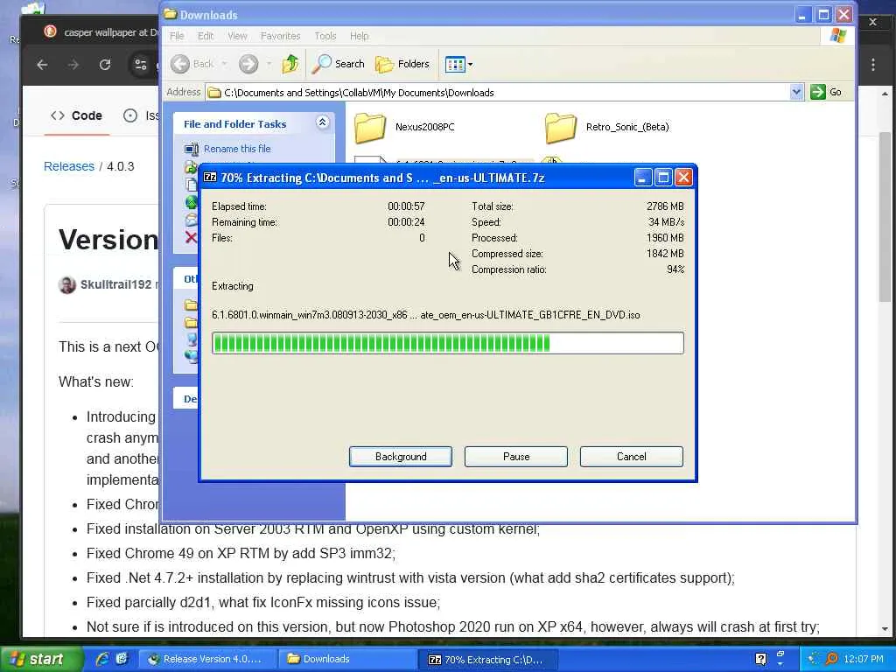896x672 pixels.
Task: Click the Rename this file icon
Action: pyautogui.click(x=192, y=149)
